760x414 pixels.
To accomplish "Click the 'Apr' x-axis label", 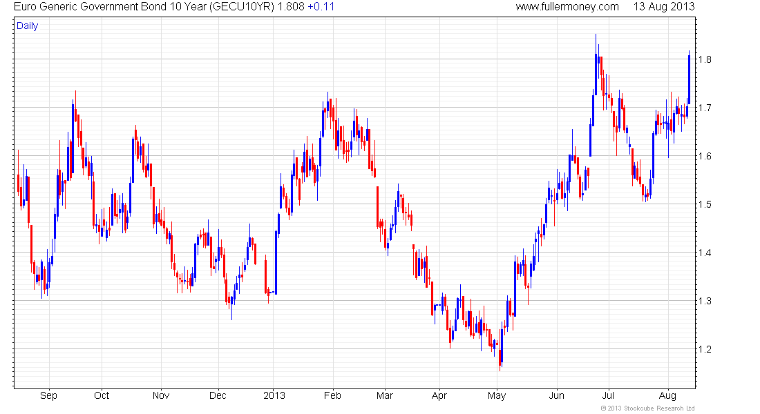I will click(439, 395).
